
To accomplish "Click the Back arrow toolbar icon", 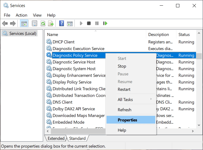I will tap(5, 23).
